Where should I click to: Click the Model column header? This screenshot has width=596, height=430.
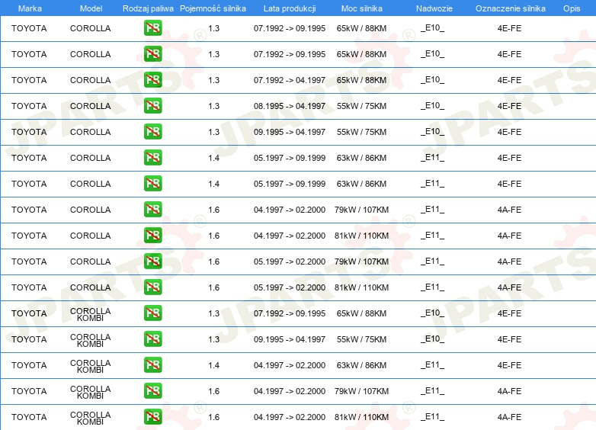point(91,8)
